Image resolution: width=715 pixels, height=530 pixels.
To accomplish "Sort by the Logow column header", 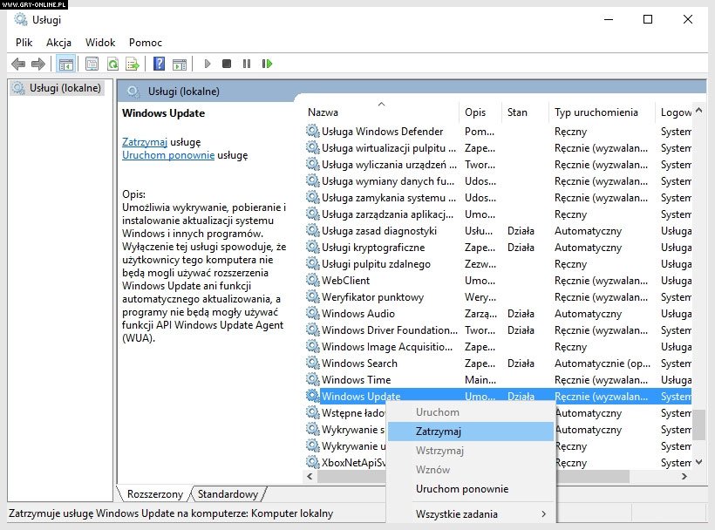I will pos(674,112).
